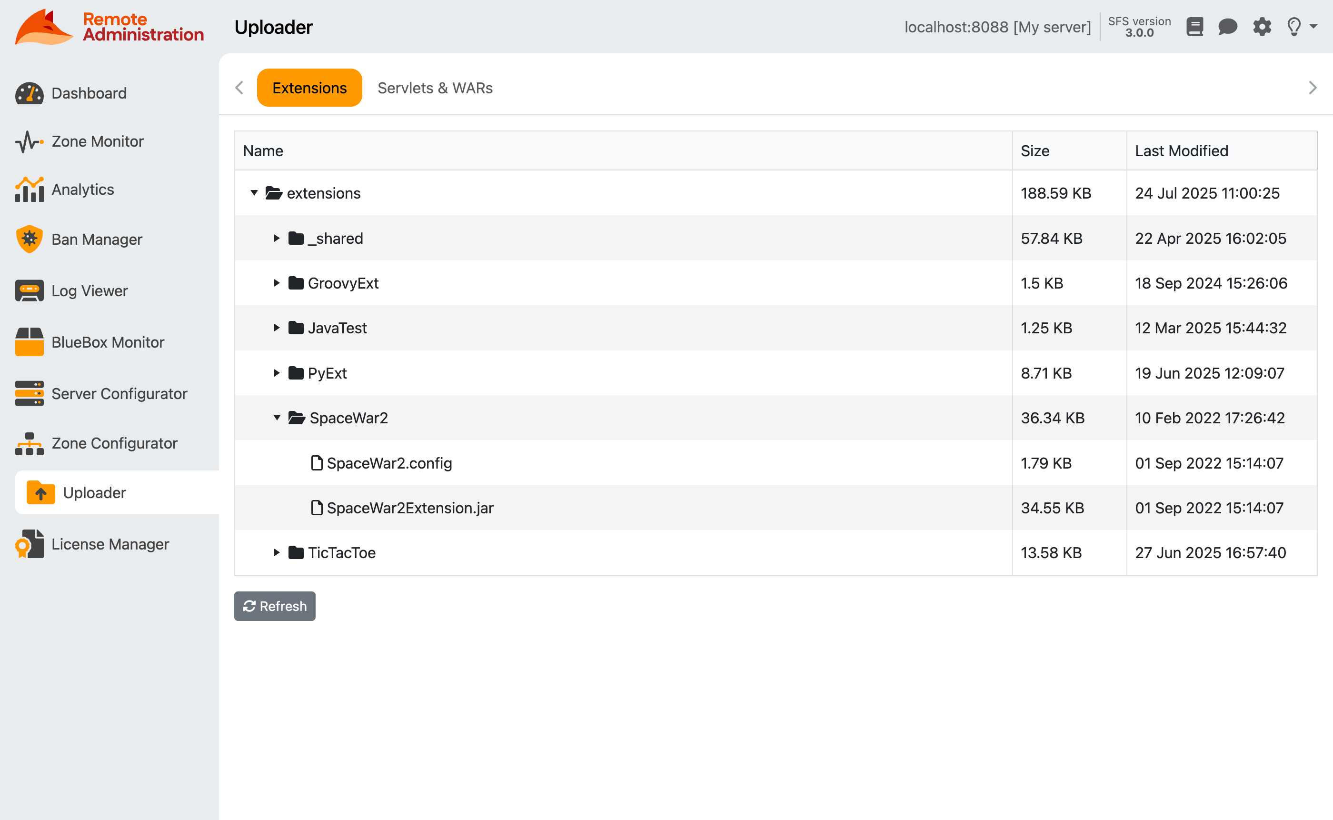
Task: Open the settings gear
Action: [x=1262, y=27]
